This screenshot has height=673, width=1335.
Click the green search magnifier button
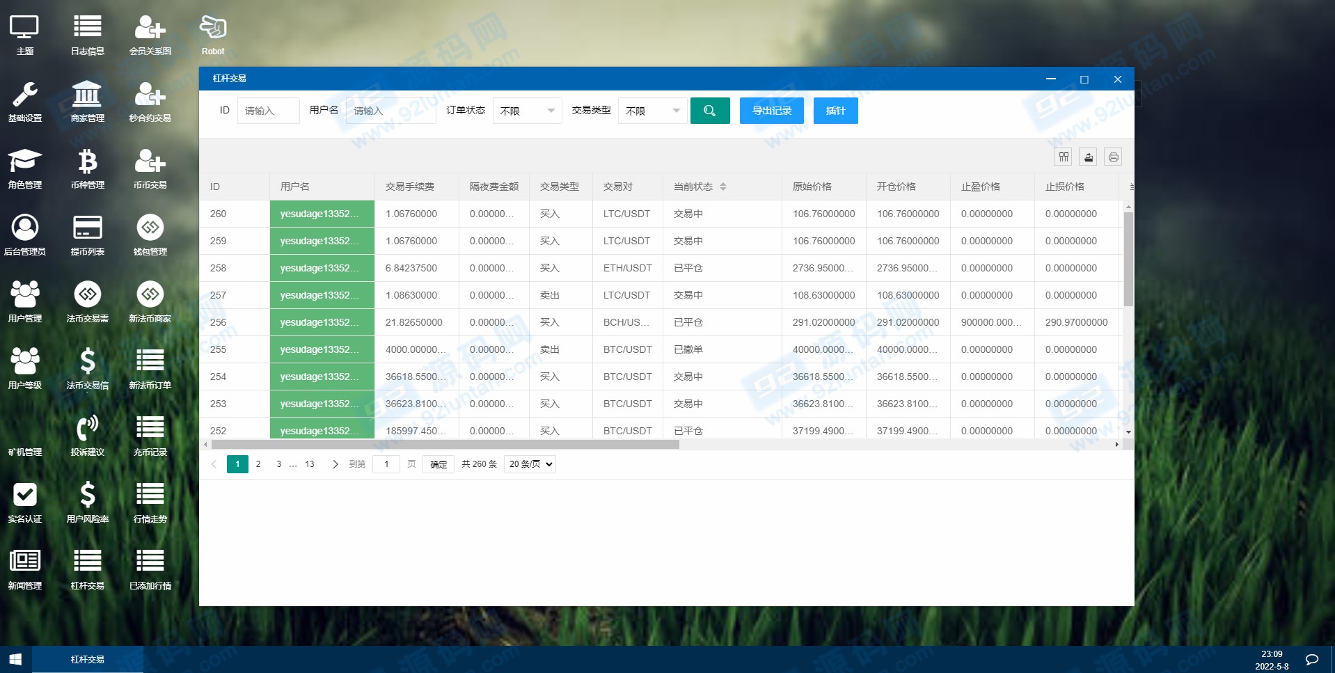(709, 111)
